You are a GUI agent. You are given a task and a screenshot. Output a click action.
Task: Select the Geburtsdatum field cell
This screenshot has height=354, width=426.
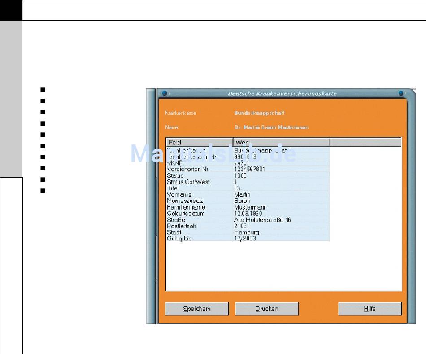click(186, 214)
